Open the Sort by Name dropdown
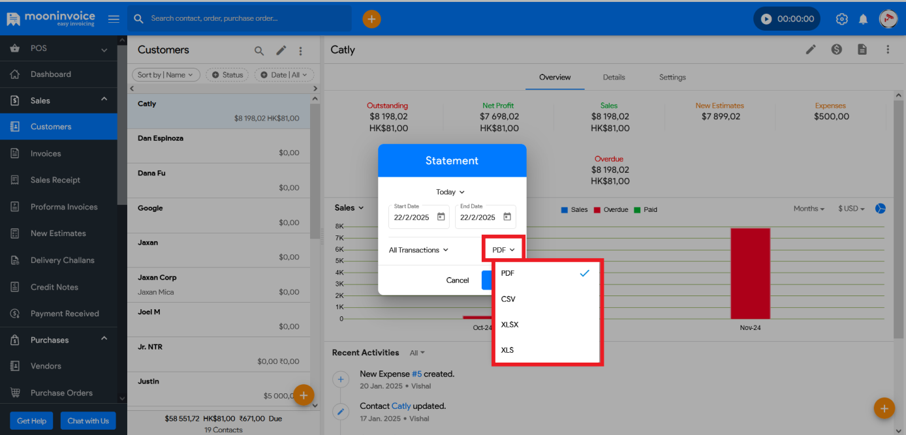This screenshot has height=435, width=906. (166, 75)
